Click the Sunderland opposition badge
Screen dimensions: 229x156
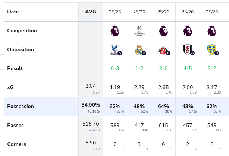163,50
